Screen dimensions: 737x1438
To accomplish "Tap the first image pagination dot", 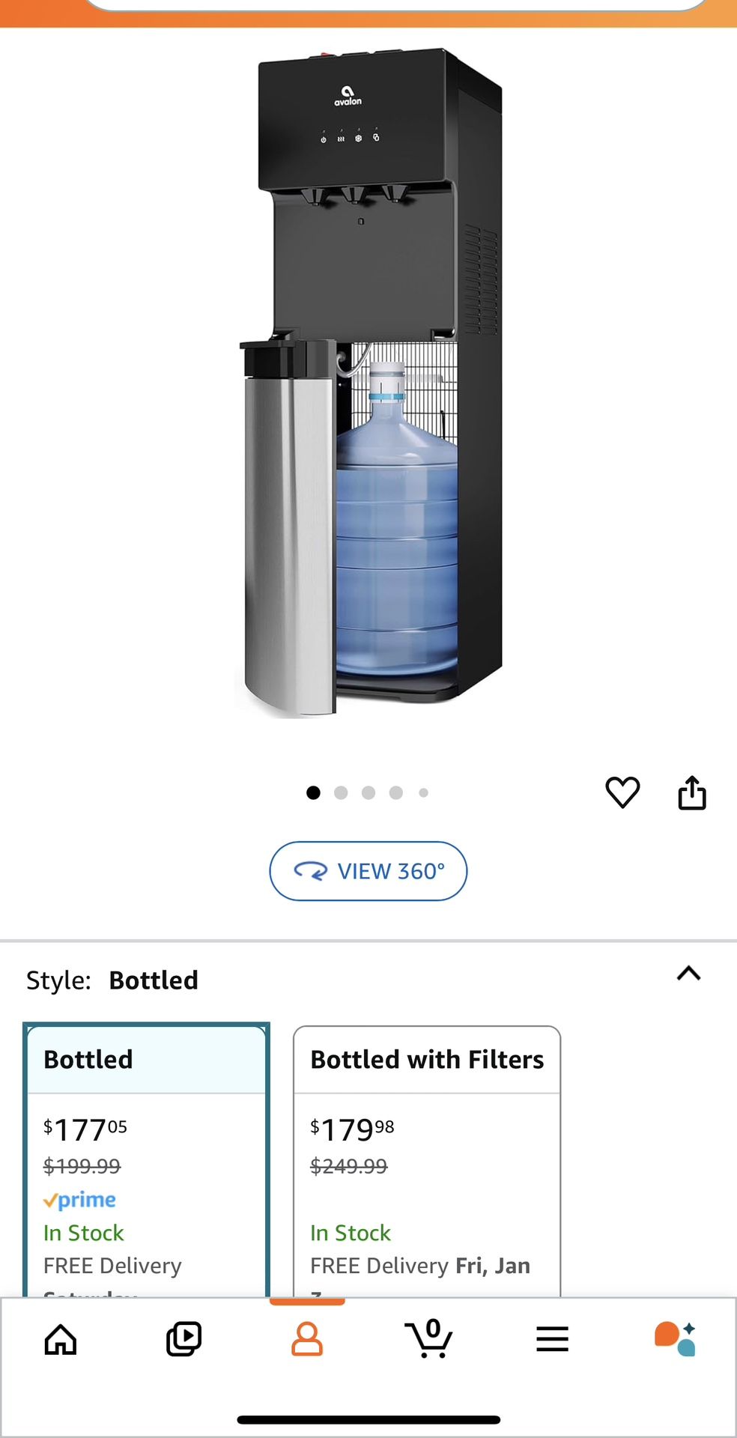I will pos(313,792).
